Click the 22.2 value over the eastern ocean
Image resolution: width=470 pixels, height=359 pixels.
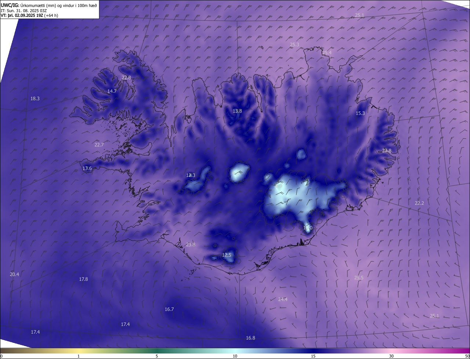point(419,203)
